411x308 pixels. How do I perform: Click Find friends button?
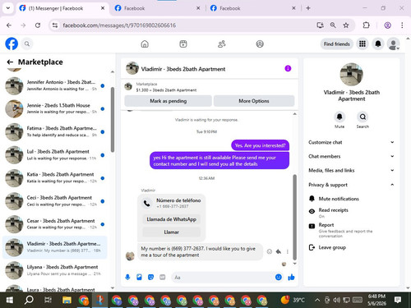pyautogui.click(x=337, y=44)
